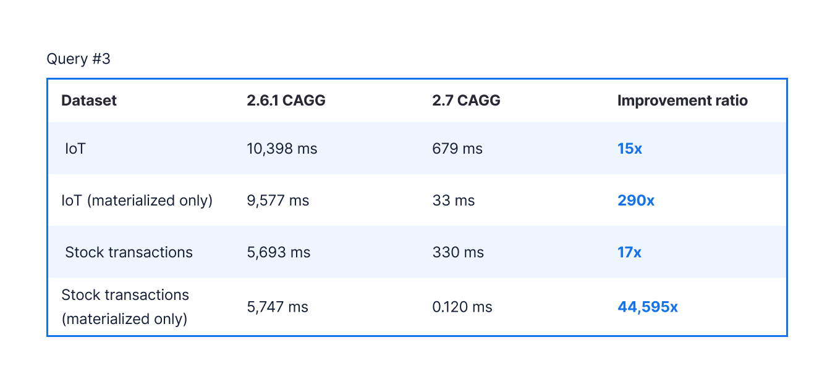Click the "Dataset" column header
Image resolution: width=835 pixels, height=374 pixels.
pyautogui.click(x=89, y=101)
